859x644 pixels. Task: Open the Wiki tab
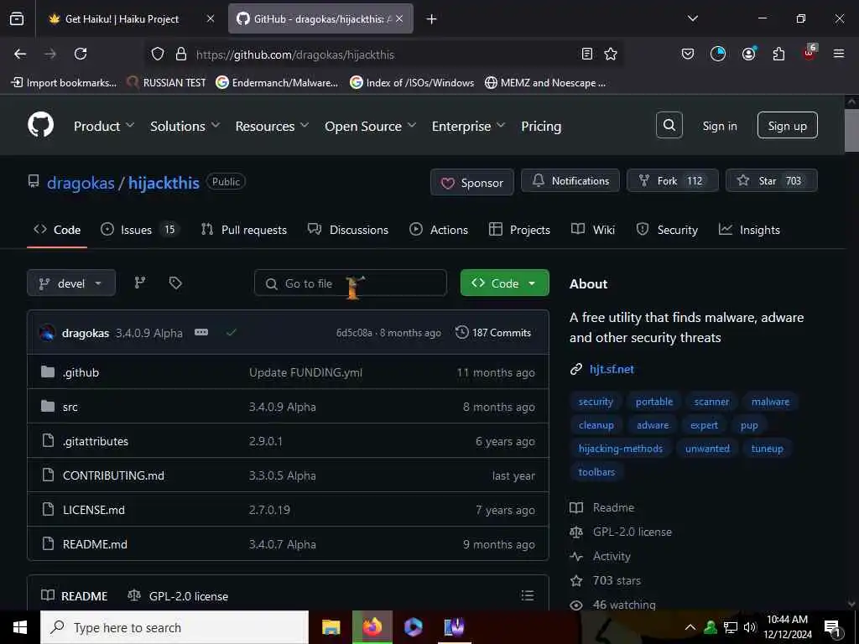click(x=593, y=230)
